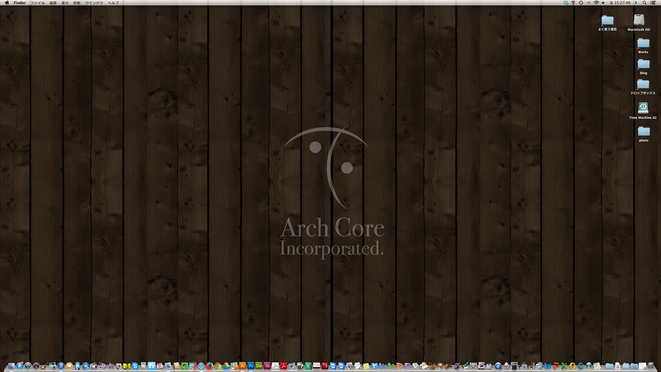Open the Wi-Fi status menu

[x=596, y=3]
